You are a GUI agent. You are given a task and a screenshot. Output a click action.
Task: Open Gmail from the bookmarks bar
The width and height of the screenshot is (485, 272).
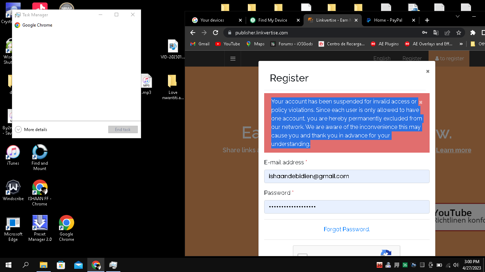pos(200,44)
